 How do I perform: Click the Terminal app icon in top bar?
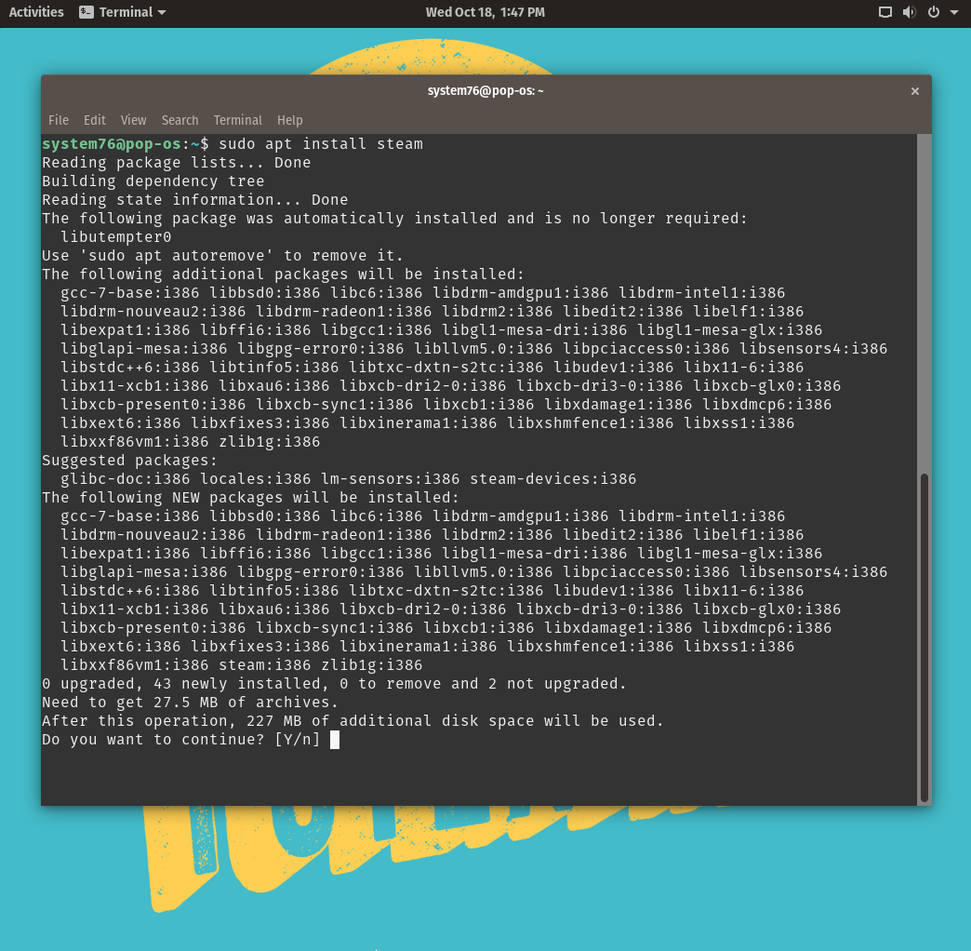[x=86, y=12]
